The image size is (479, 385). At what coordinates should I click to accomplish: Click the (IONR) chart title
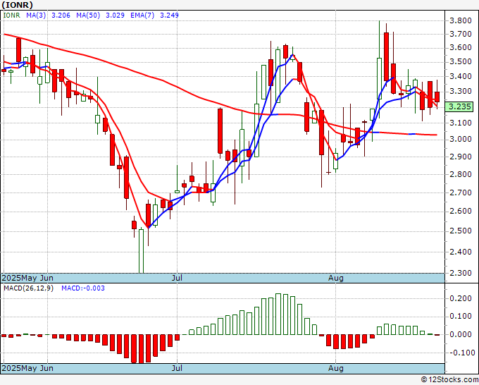(17, 5)
